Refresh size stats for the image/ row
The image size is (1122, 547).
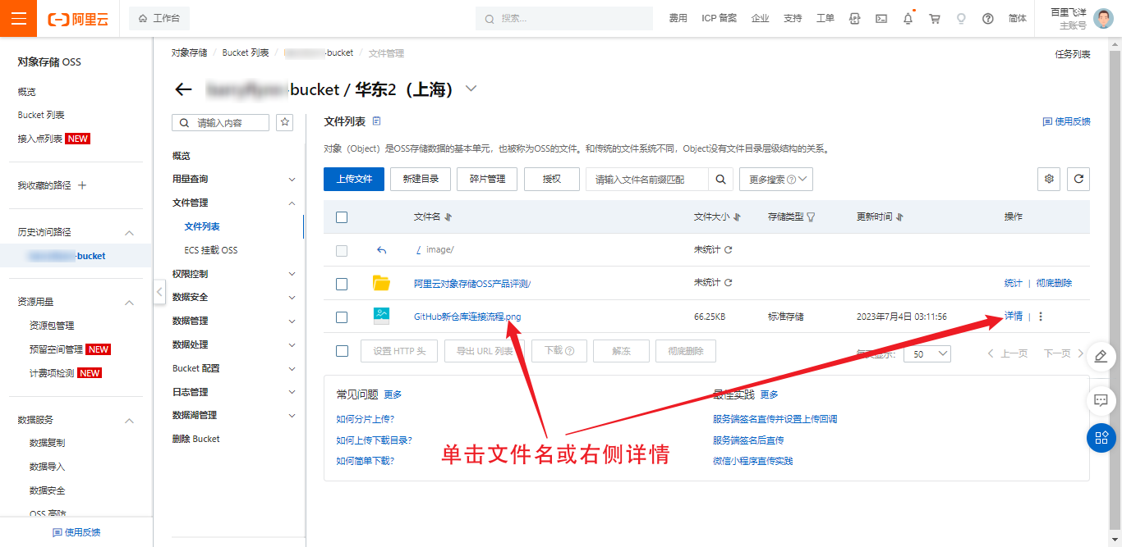728,250
